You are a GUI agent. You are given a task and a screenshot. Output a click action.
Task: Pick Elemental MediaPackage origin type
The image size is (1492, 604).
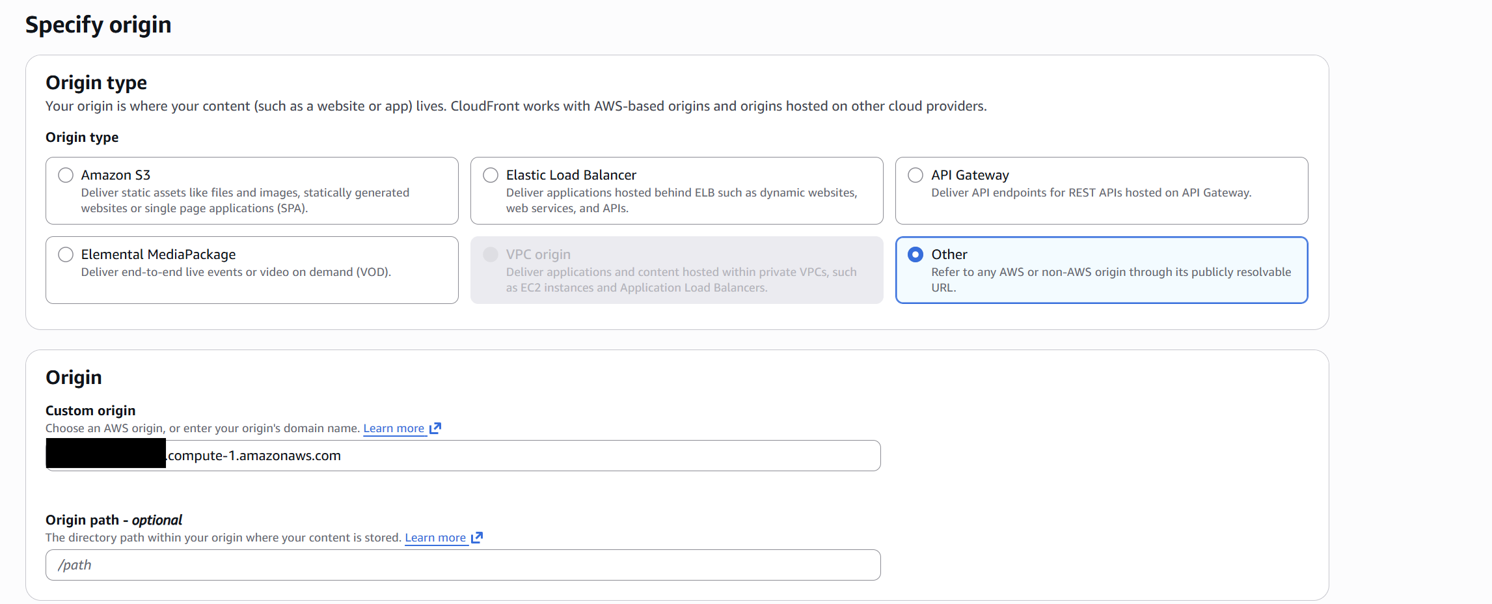[x=66, y=254]
